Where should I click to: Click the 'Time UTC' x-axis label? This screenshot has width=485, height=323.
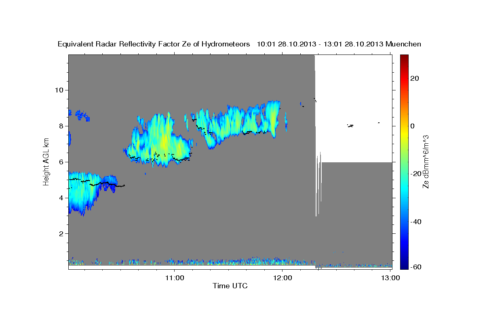[x=230, y=286]
